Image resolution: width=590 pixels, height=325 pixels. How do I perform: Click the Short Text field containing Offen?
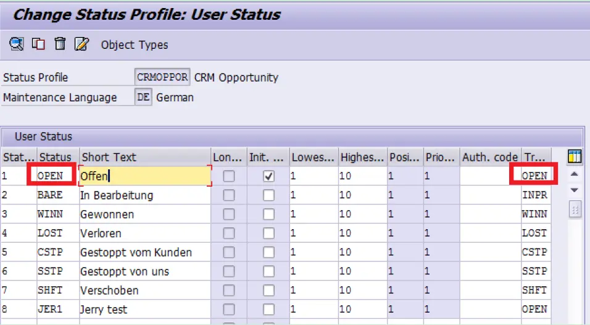click(145, 176)
